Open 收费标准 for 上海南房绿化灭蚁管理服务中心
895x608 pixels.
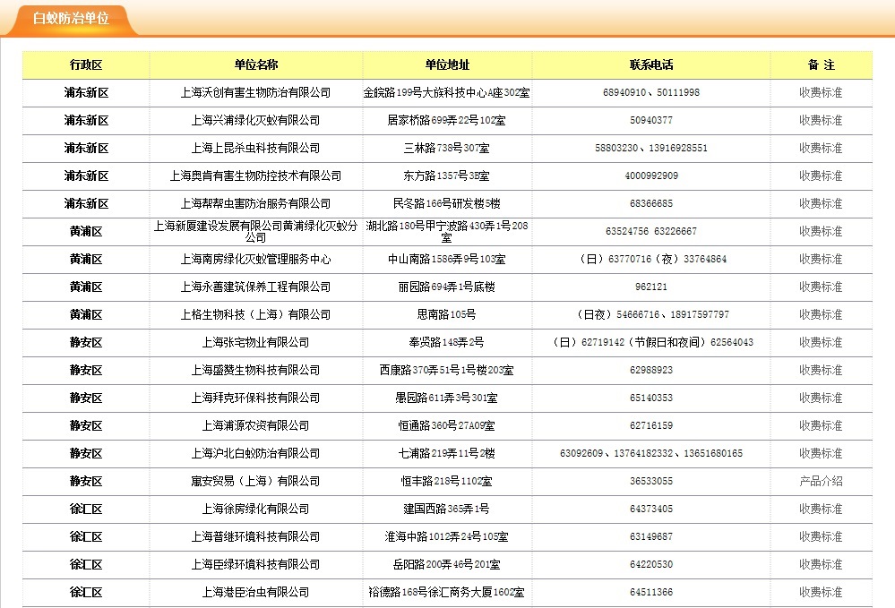821,259
